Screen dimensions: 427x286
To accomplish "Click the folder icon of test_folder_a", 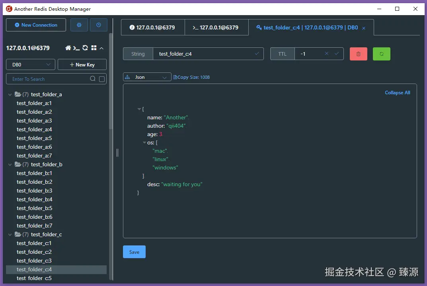I will click(18, 94).
